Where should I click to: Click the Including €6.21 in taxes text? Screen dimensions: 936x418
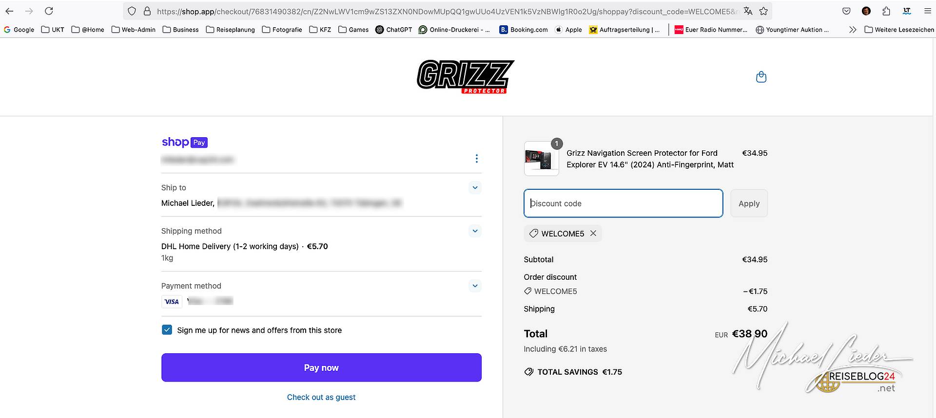[x=565, y=349]
